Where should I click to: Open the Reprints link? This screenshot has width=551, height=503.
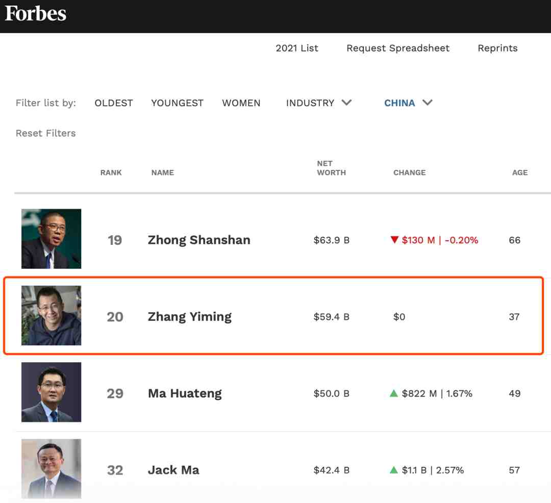pos(497,48)
